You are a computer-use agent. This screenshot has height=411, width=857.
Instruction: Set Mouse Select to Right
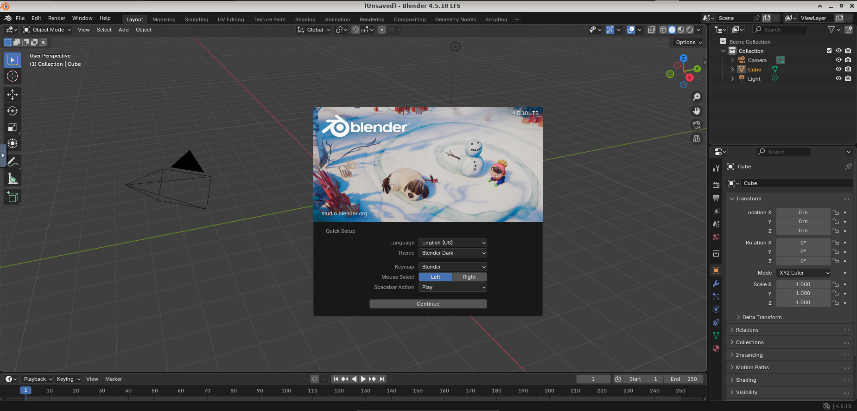tap(470, 277)
